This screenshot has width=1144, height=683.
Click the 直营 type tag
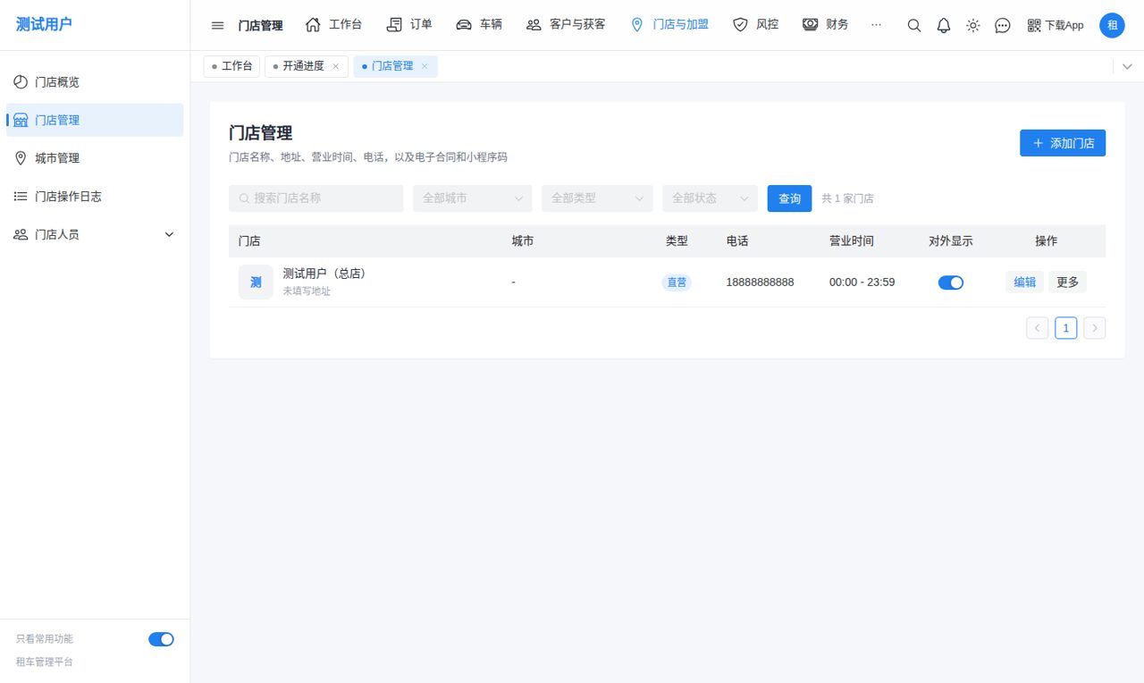click(677, 282)
